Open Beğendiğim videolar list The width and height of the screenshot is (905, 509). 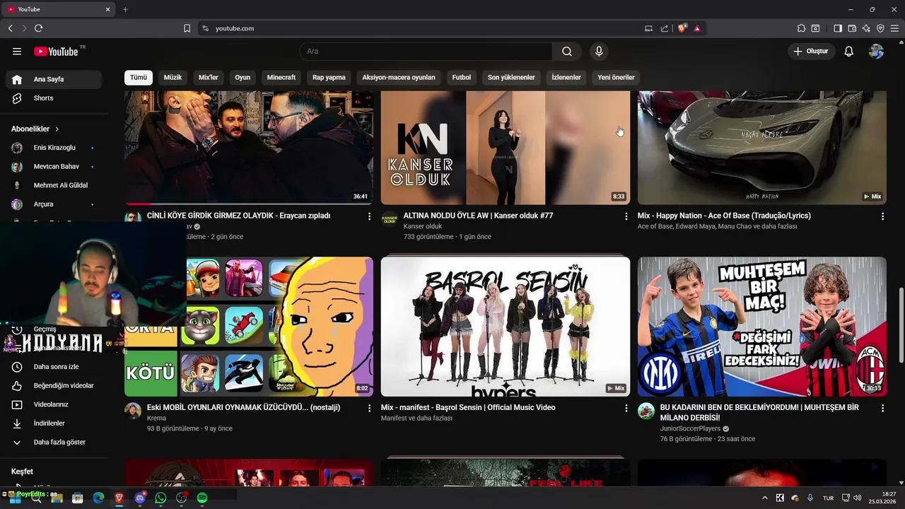tap(55, 385)
